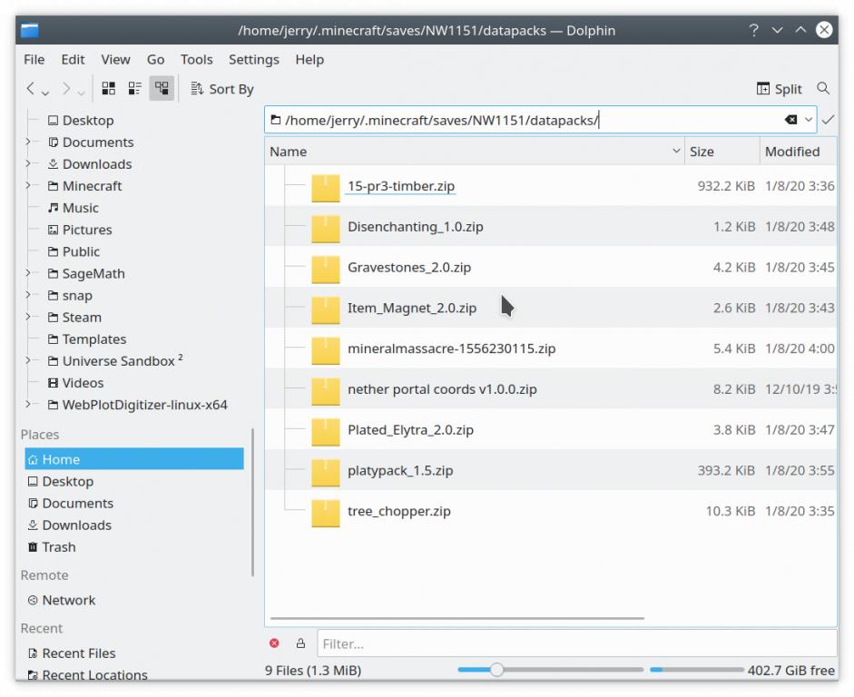Open the Settings menu

coord(253,59)
